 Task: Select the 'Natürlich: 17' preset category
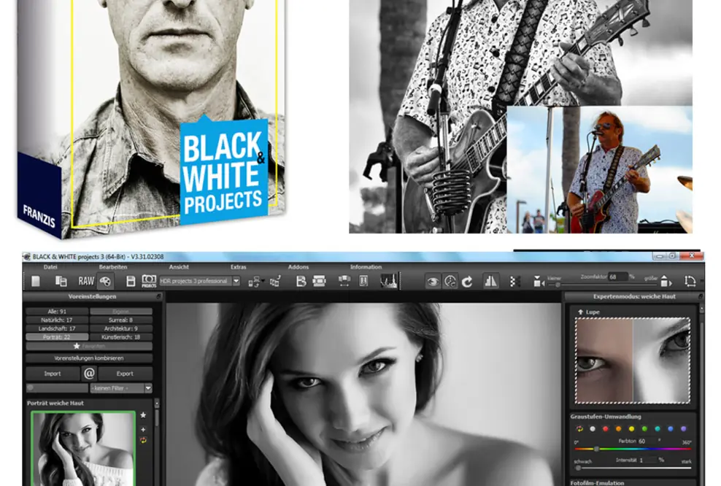pos(57,320)
